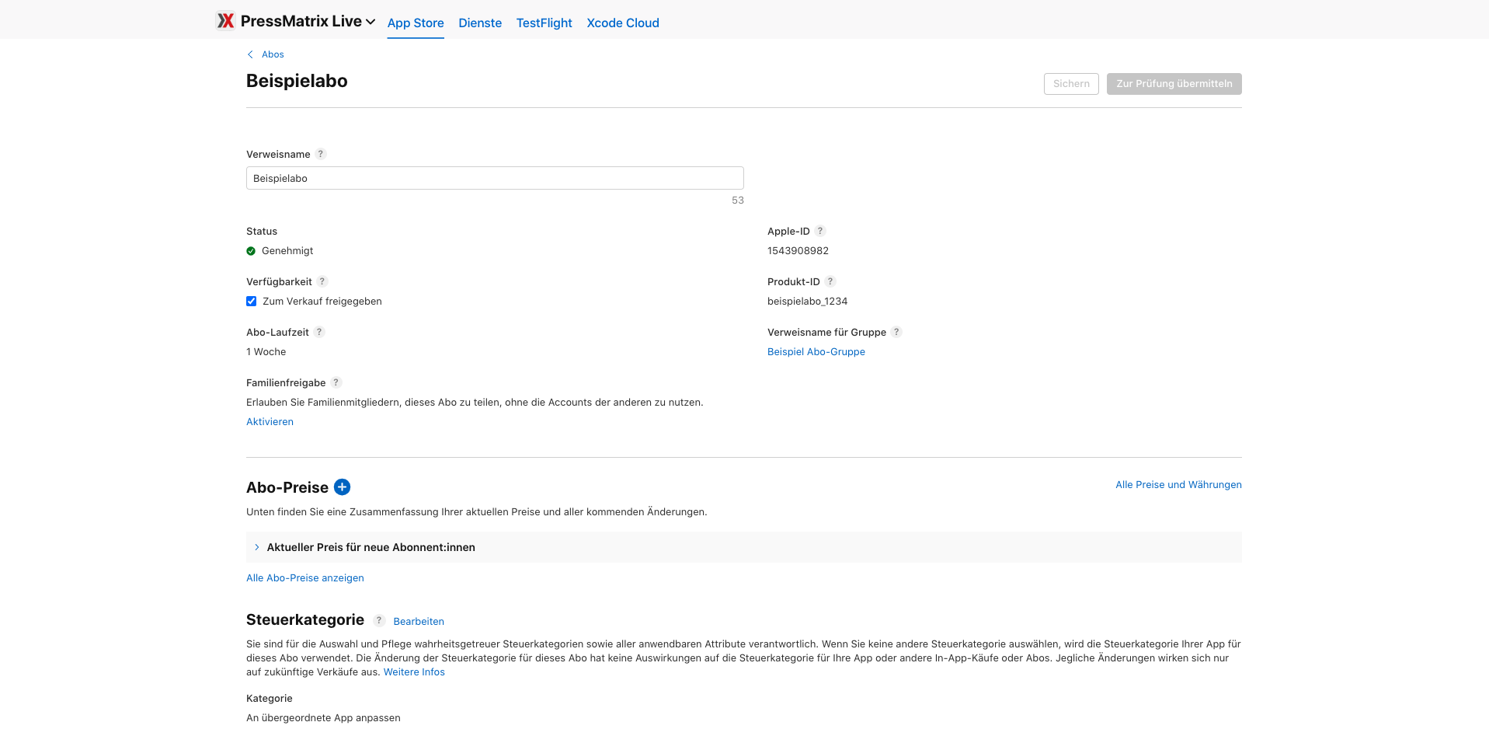Open the Dienste tab
Viewport: 1489px width, 743px height.
point(480,23)
